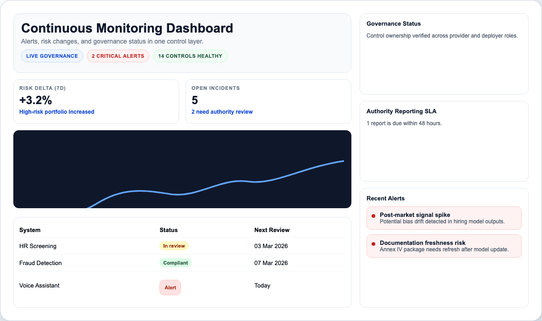The image size is (542, 321).
Task: Click the Alert badge for Voice Assistant
Action: 170,287
